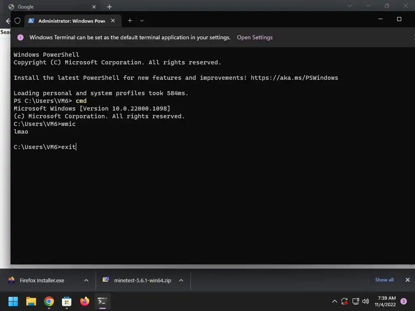Screen dimensions: 415x311
Task: Expand minetest zip download options chevron
Action: [181, 280]
